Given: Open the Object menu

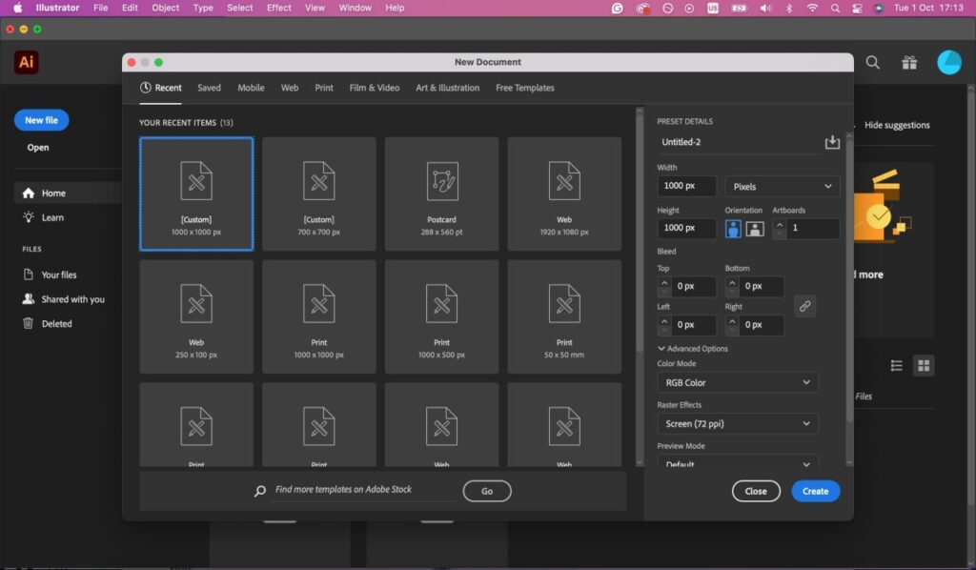Looking at the screenshot, I should click(x=166, y=8).
